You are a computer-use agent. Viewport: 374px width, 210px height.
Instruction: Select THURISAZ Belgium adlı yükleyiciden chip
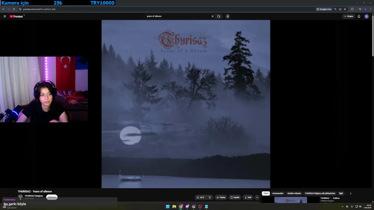point(320,193)
